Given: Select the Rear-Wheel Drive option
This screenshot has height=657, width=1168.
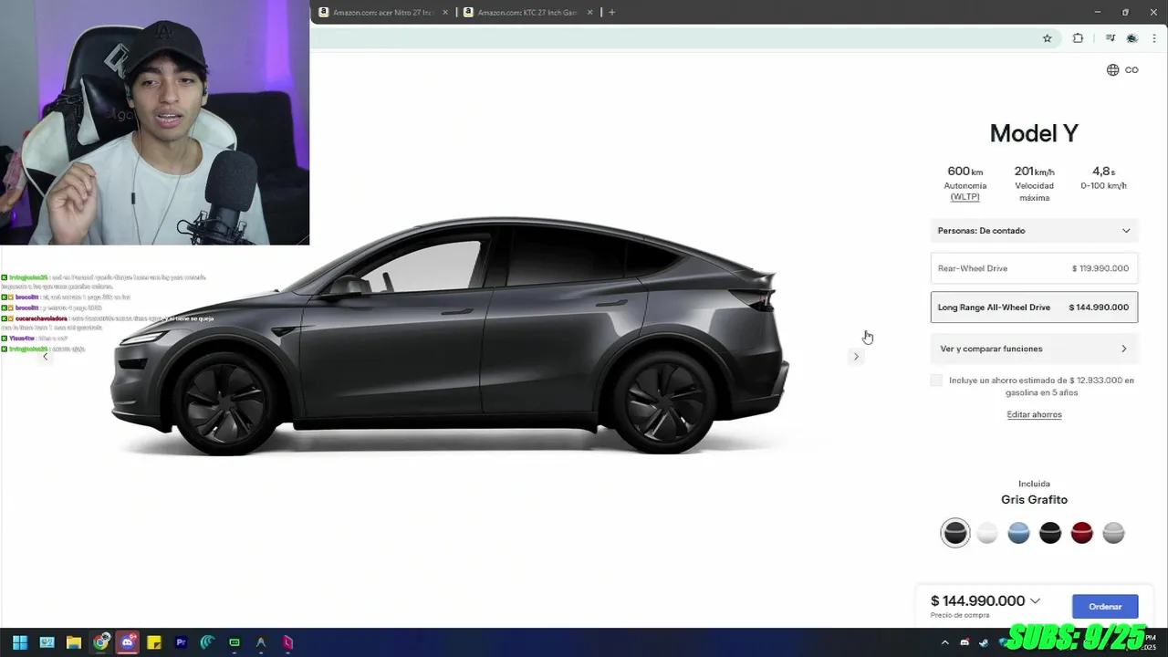Looking at the screenshot, I should coord(1034,268).
